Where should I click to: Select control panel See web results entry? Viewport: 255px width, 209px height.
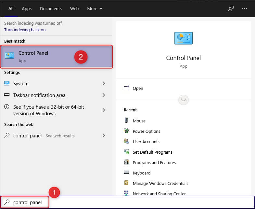(x=56, y=136)
